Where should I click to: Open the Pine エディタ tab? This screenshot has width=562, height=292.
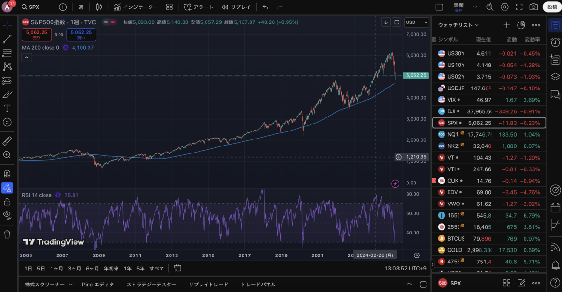(98, 284)
